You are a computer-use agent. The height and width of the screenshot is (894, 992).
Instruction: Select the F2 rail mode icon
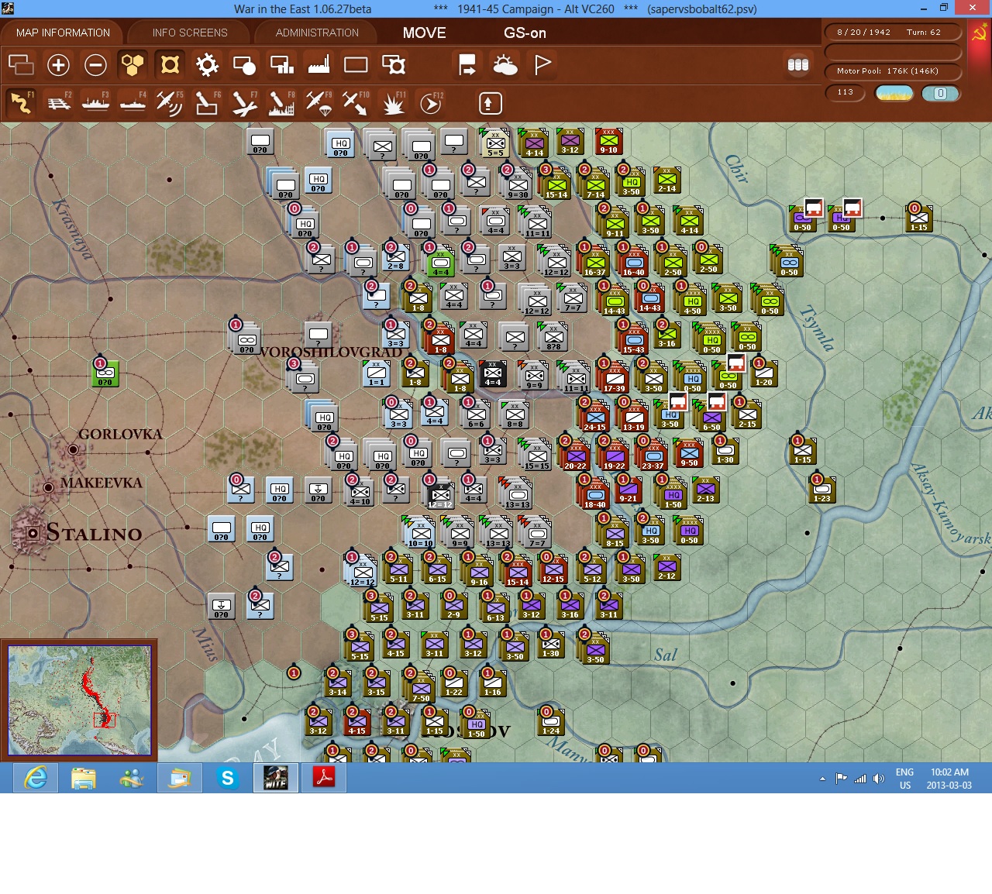[x=59, y=103]
